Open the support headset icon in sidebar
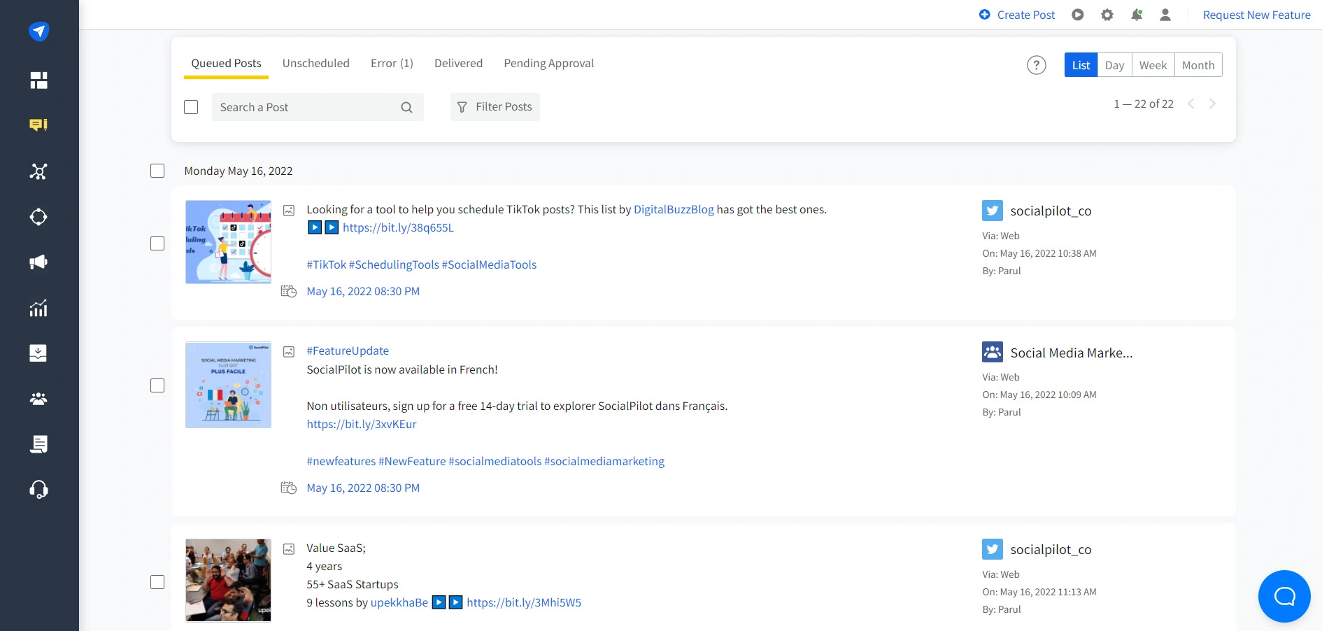The height and width of the screenshot is (631, 1322). pyautogui.click(x=38, y=490)
